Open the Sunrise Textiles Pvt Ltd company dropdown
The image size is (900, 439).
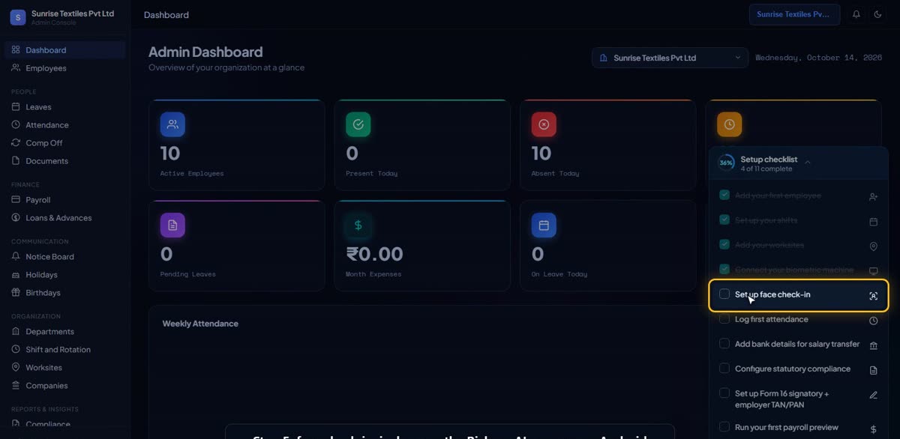[x=670, y=58]
